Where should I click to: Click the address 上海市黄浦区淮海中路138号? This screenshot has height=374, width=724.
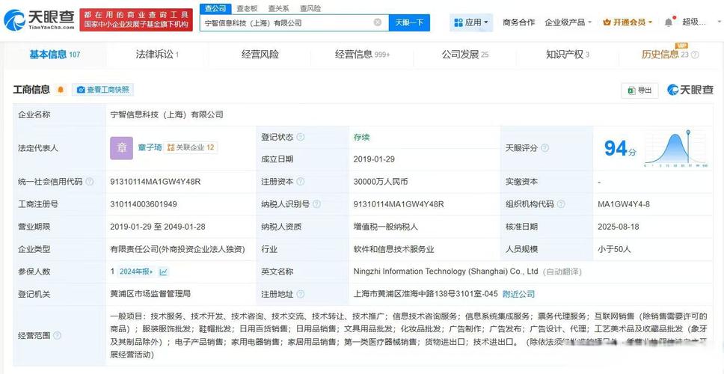pos(426,294)
